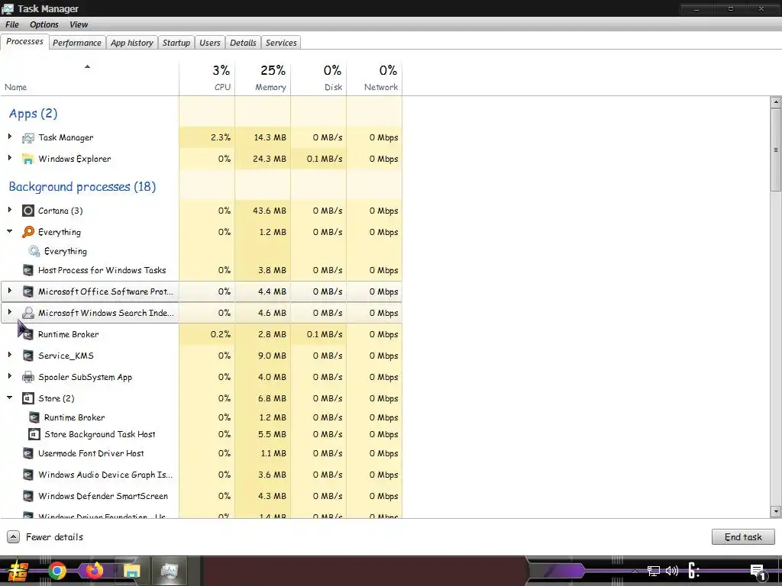Sort by the CPU column header

[207, 78]
